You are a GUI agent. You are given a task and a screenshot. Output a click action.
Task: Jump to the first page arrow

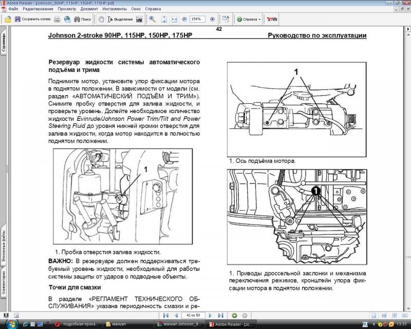(x=165, y=315)
